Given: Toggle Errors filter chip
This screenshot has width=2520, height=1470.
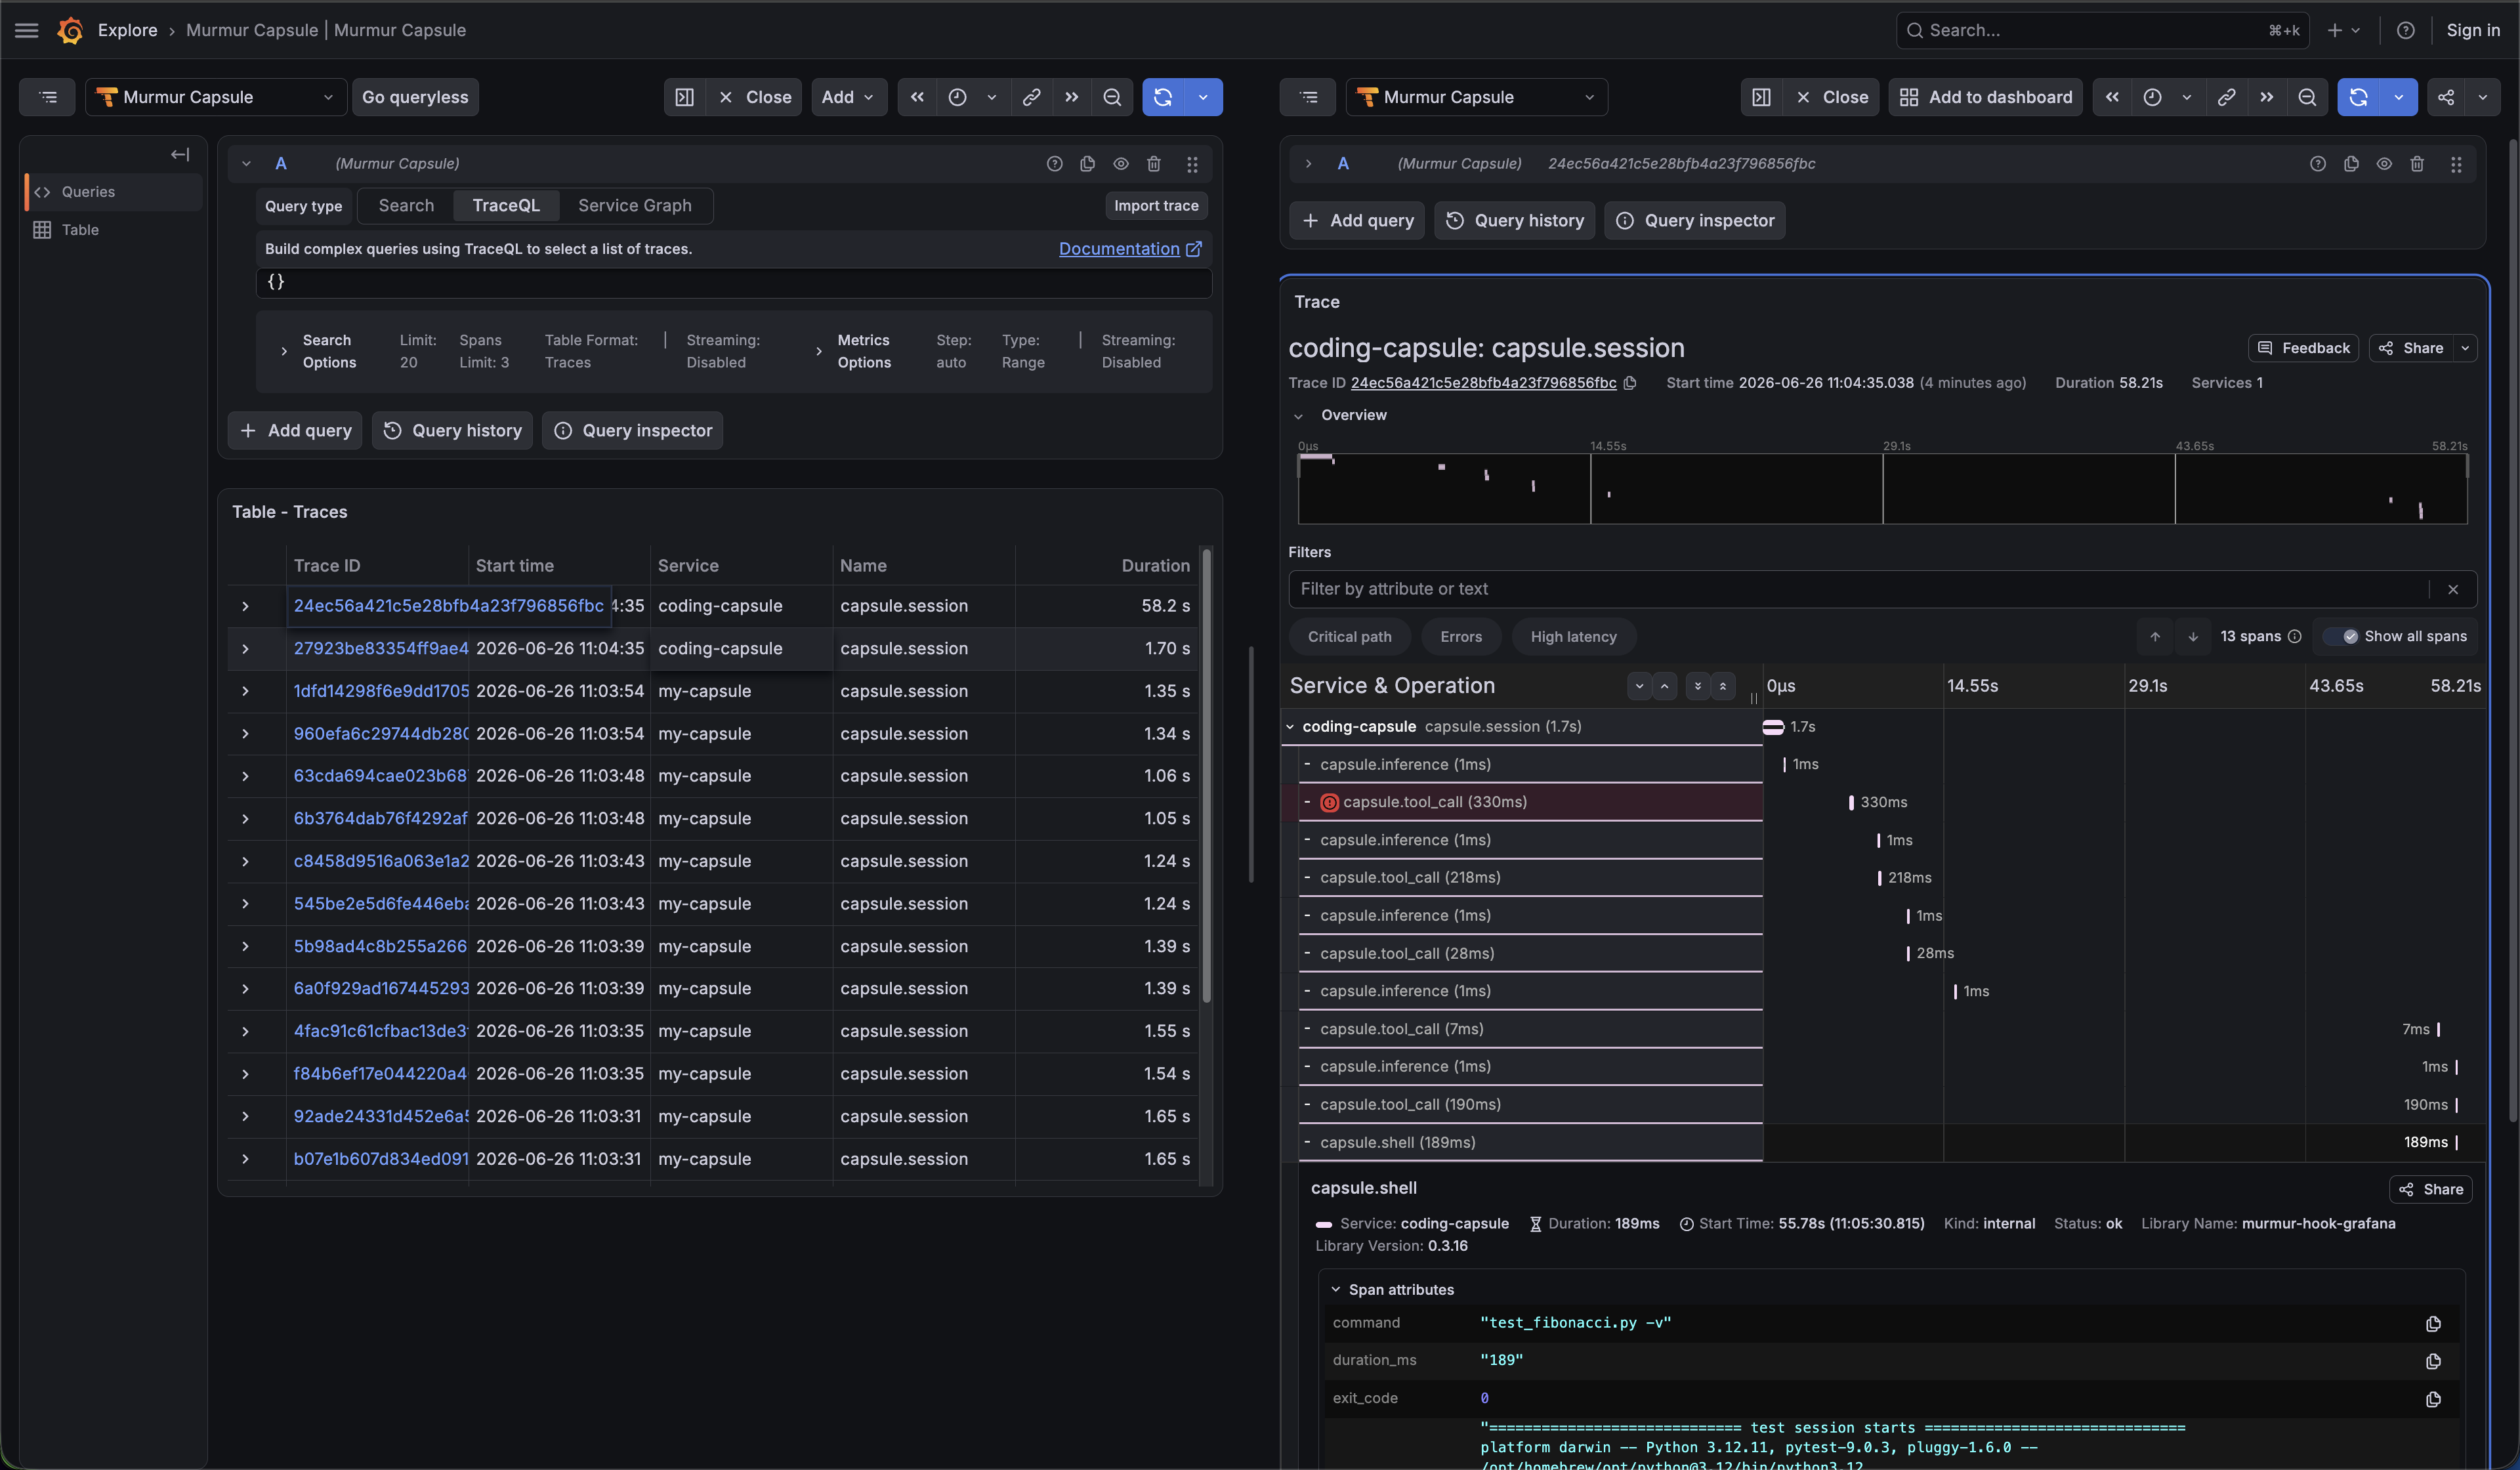Looking at the screenshot, I should coord(1460,637).
